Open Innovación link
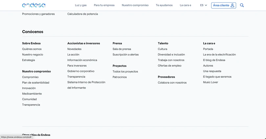 [29, 88]
